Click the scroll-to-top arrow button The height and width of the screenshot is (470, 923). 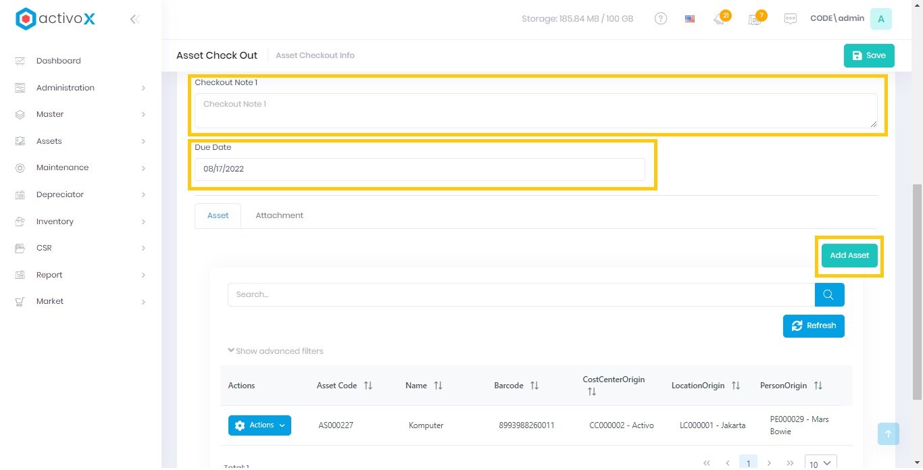pos(888,434)
